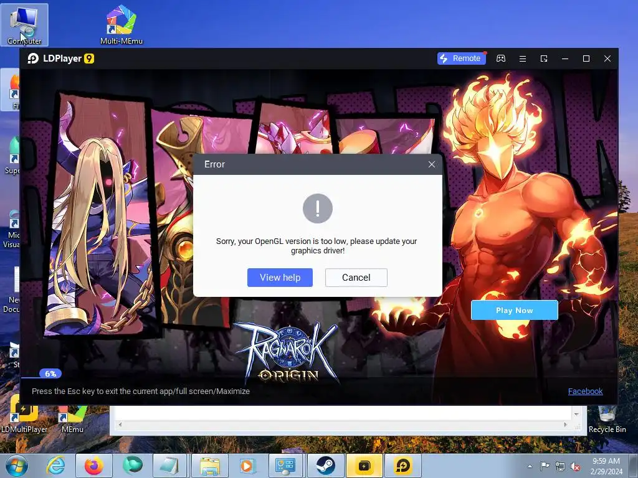
Task: Open the gamepad icon in LDPlayer title bar
Action: [501, 59]
